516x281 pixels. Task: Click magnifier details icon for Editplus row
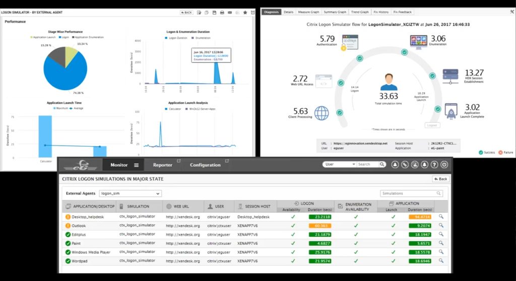(x=441, y=234)
